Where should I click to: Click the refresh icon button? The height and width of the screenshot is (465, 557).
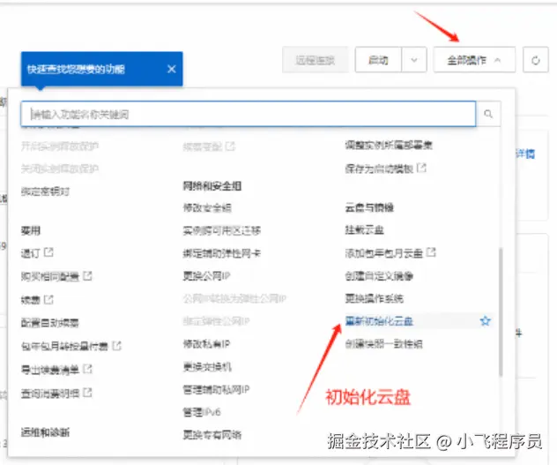536,60
